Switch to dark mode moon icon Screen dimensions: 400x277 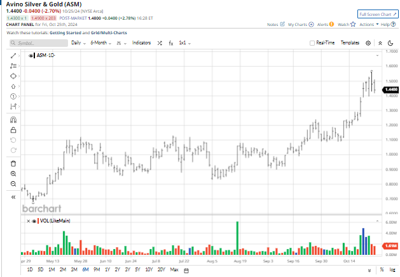tap(390, 43)
